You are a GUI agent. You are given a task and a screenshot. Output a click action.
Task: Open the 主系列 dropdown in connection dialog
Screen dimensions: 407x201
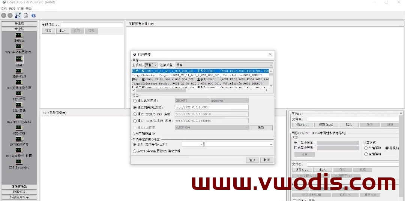pyautogui.click(x=151, y=65)
